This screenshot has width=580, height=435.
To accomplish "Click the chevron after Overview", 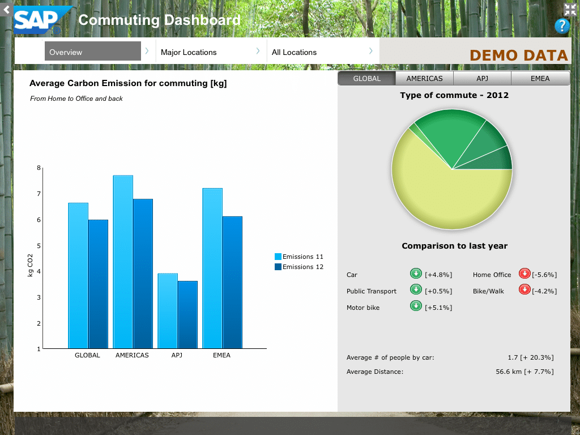I will [147, 51].
